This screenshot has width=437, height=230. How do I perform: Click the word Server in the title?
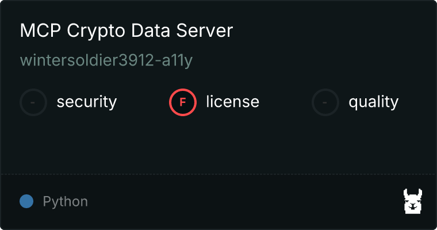[x=206, y=31]
